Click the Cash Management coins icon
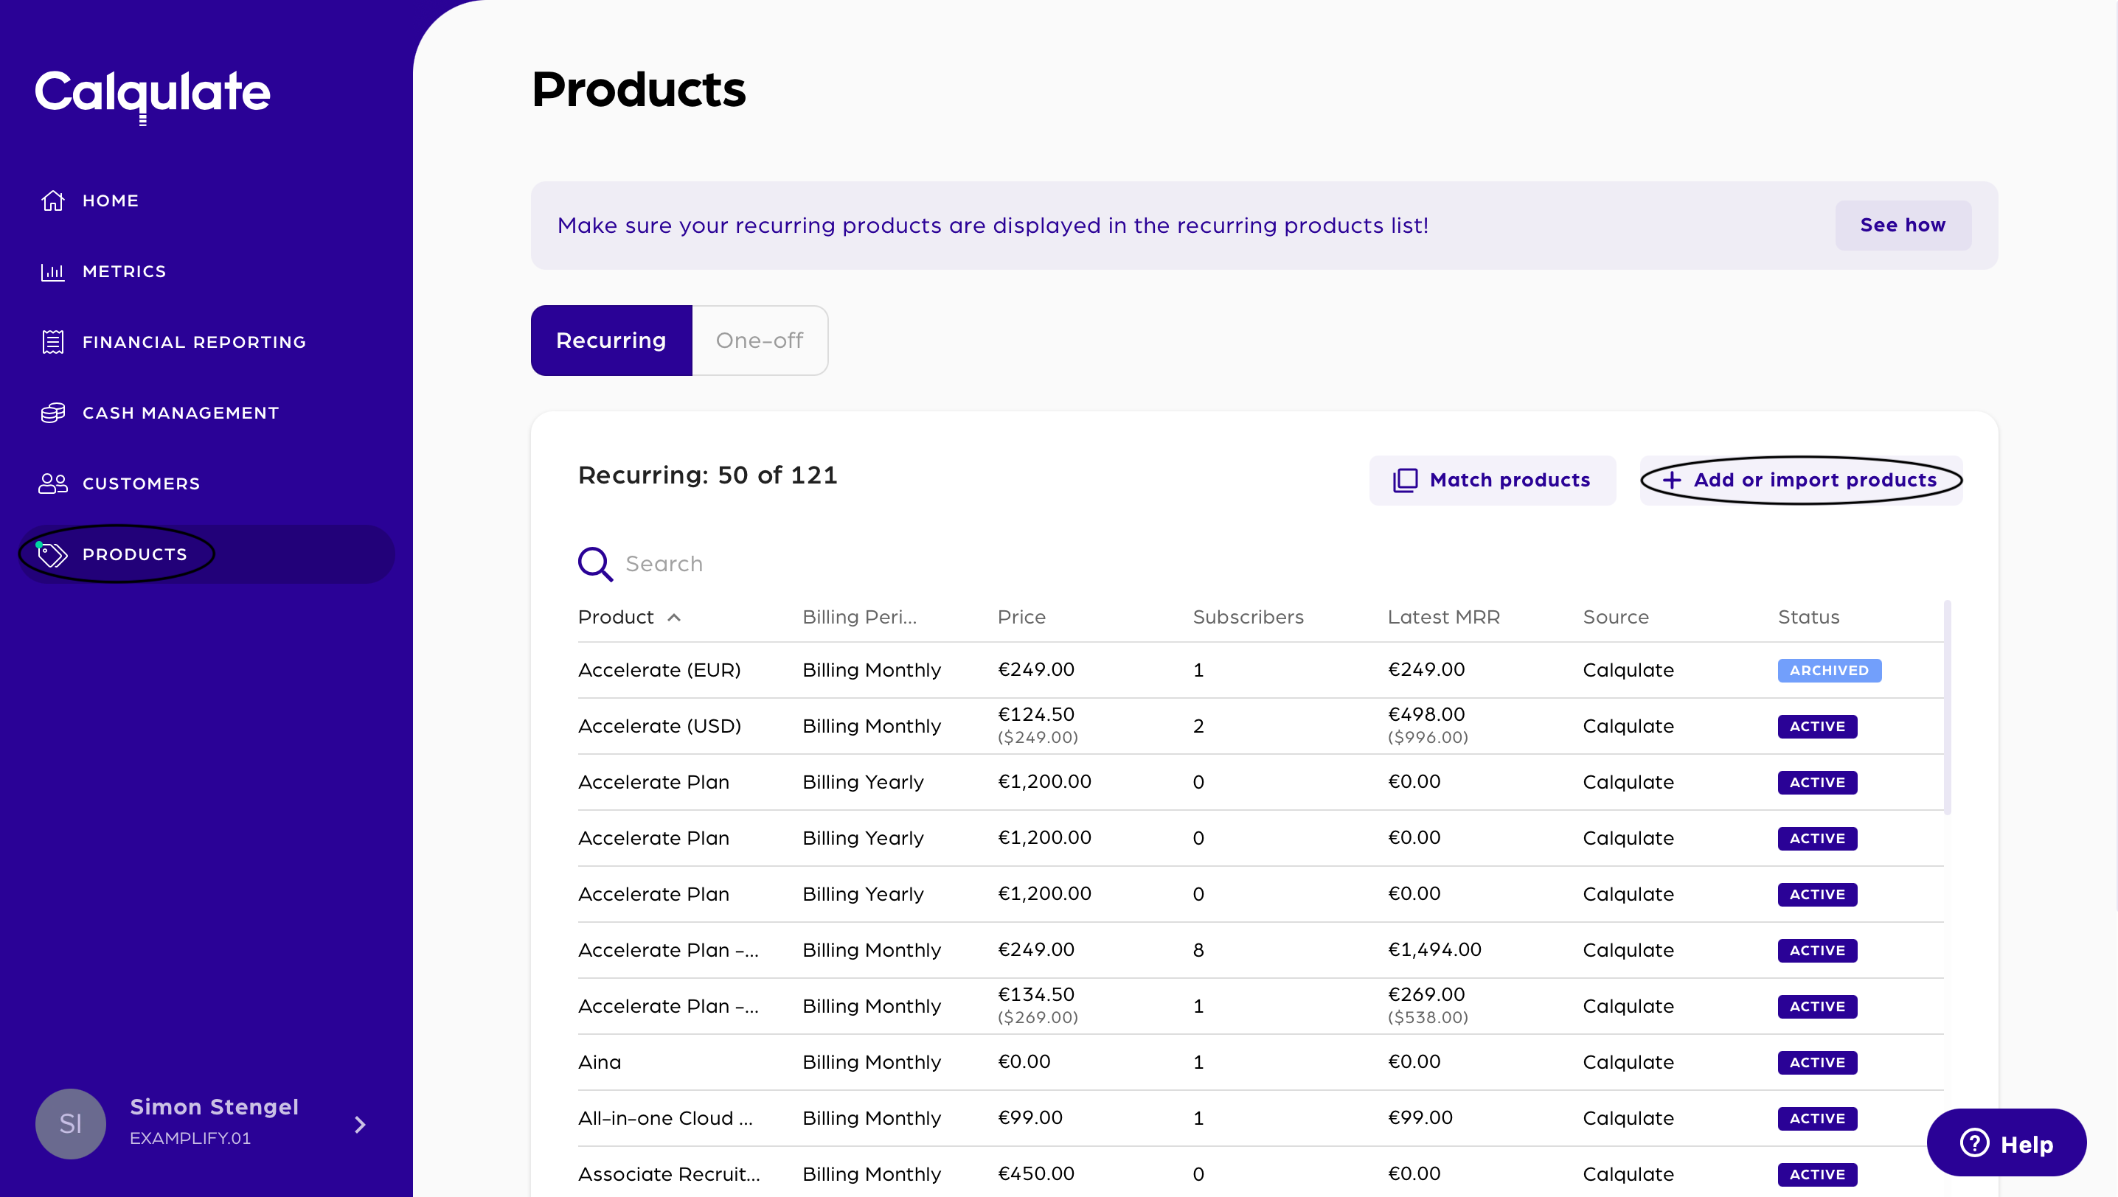The height and width of the screenshot is (1197, 2118). [x=52, y=413]
